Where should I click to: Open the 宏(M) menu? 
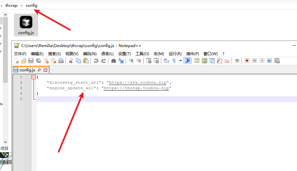[159, 54]
